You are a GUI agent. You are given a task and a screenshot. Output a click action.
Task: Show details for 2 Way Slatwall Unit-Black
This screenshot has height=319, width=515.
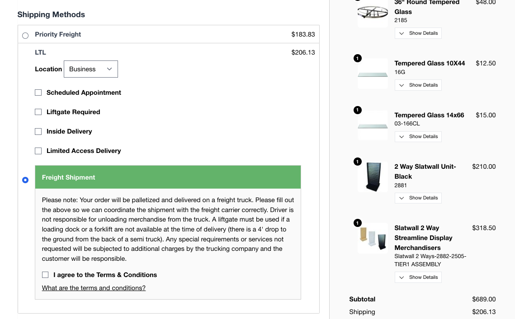coord(418,198)
